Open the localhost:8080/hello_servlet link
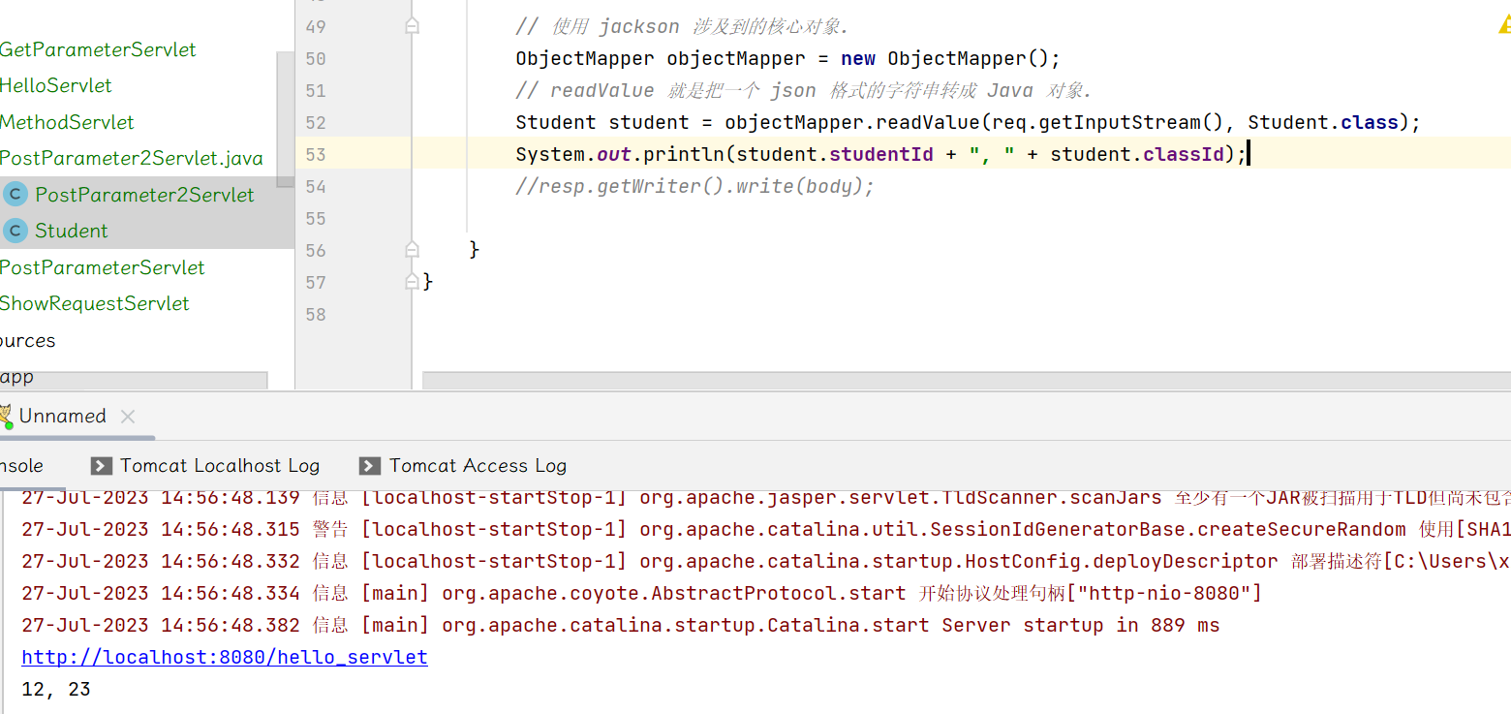Screen dimensions: 1511x714 (225, 657)
